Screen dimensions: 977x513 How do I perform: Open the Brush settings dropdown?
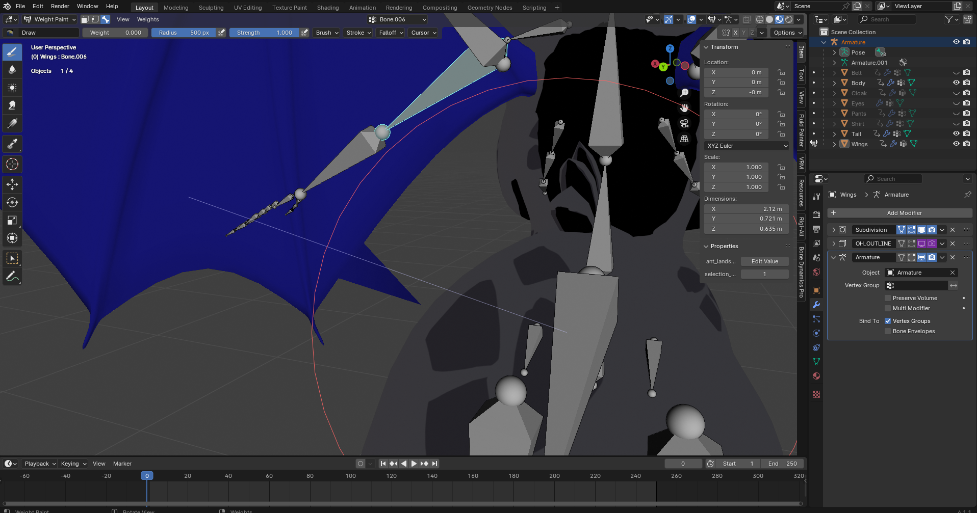click(327, 33)
